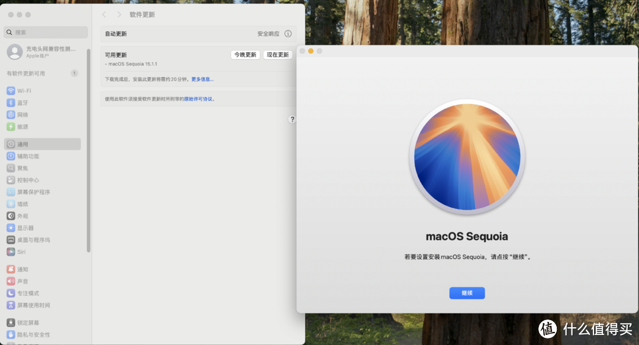
Task: Open the 能源 lightning bolt icon
Action: 11,127
